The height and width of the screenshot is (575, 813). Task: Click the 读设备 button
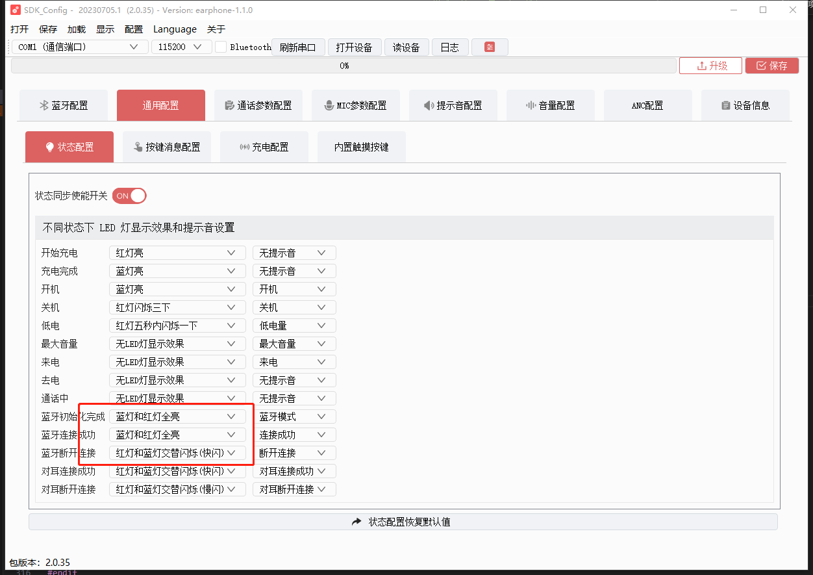click(x=406, y=47)
